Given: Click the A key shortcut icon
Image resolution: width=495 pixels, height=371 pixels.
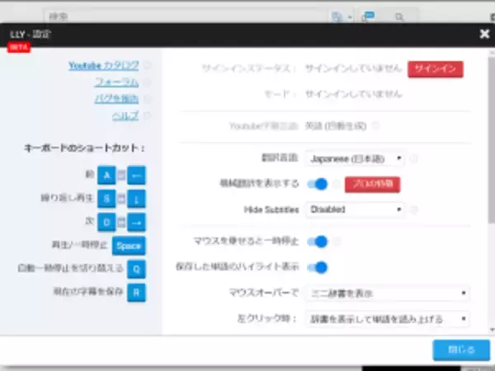Looking at the screenshot, I should coord(106,175).
